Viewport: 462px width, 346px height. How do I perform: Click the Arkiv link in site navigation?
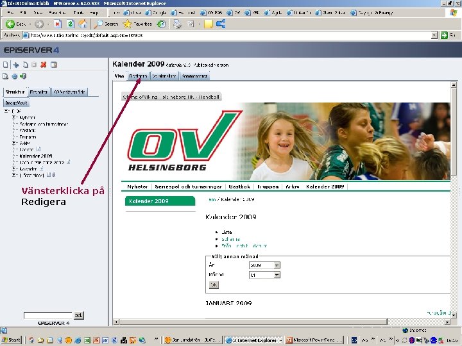point(293,186)
